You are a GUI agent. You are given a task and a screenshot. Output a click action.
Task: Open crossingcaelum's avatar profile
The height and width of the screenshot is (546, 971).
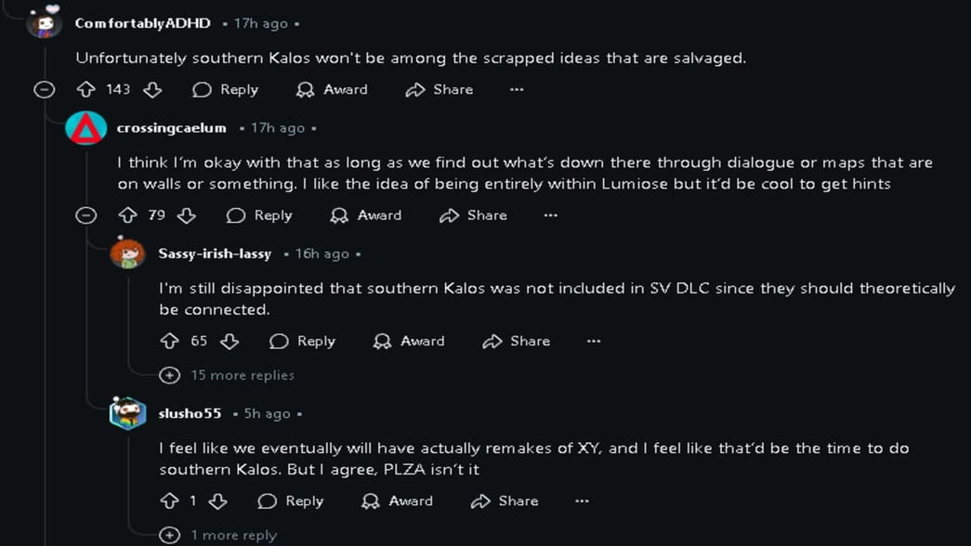pyautogui.click(x=85, y=128)
